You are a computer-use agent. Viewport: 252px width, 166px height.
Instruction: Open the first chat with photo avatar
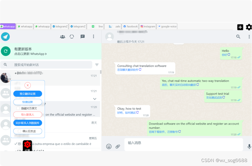pos(50,78)
